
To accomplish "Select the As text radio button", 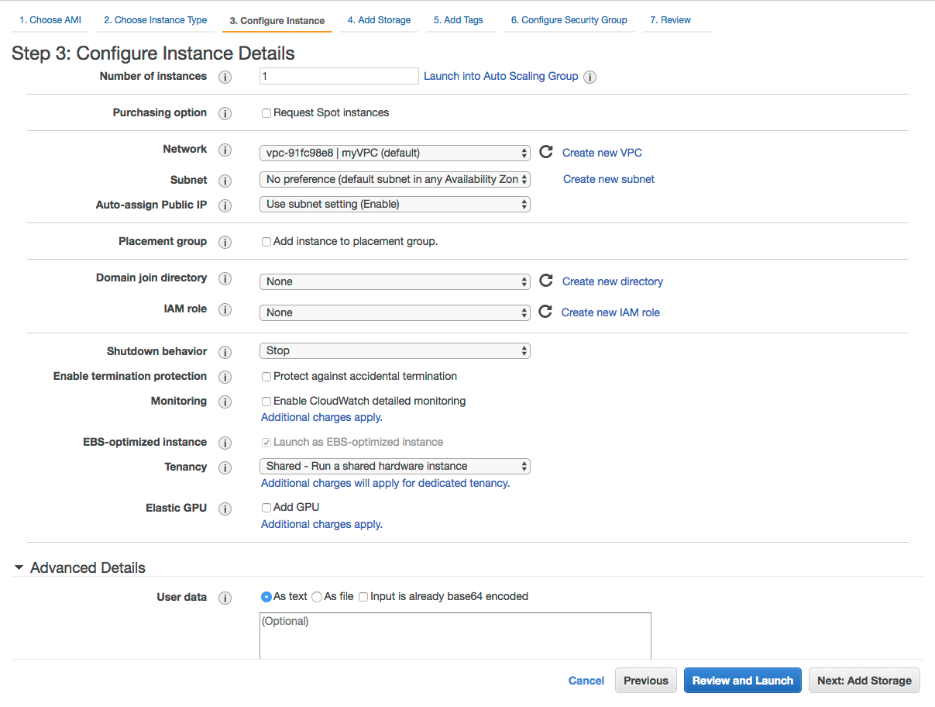I will pos(266,597).
